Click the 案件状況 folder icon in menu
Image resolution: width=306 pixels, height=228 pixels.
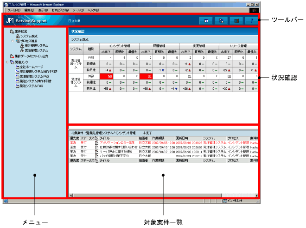12,31
